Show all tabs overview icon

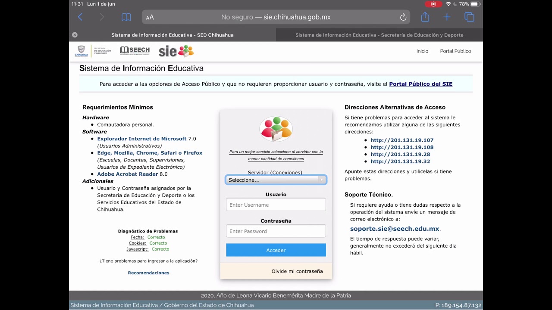point(469,17)
